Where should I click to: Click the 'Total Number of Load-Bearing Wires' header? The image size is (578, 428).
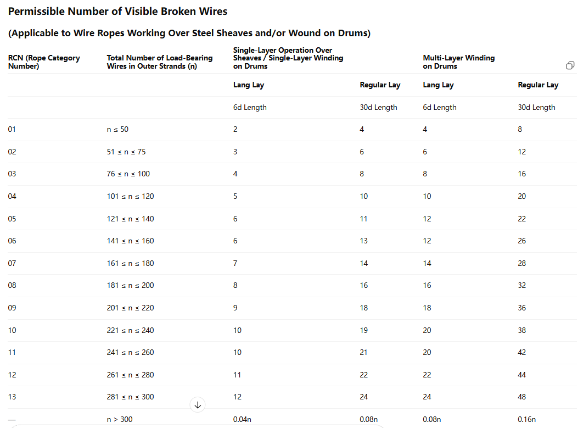click(x=160, y=62)
